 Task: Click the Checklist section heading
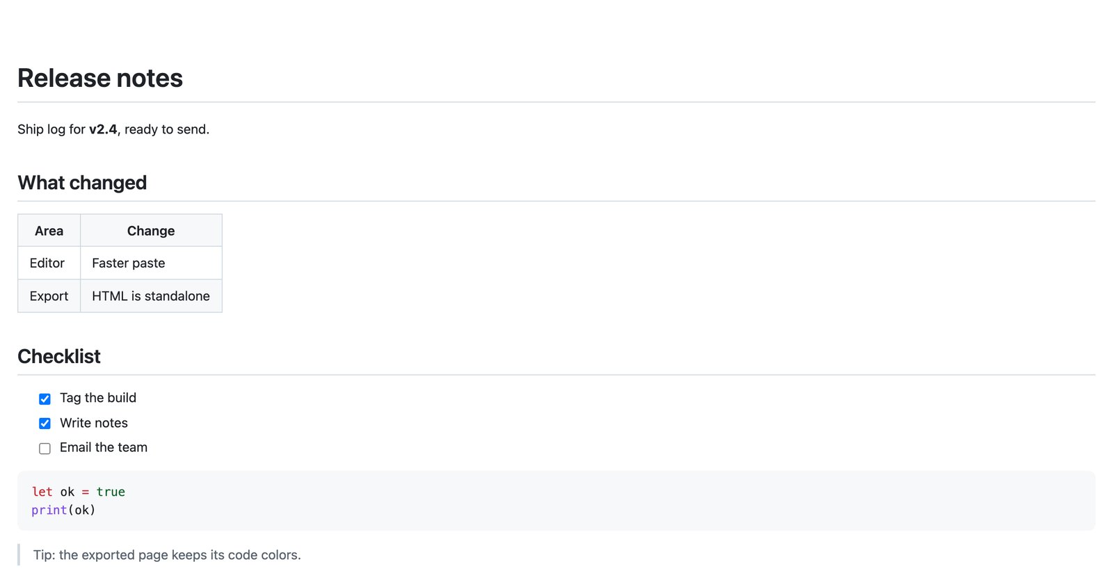[59, 357]
